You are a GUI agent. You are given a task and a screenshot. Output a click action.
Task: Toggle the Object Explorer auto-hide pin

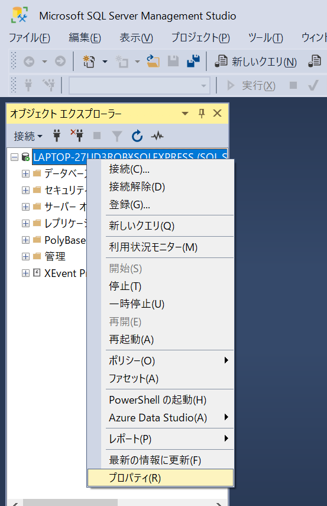click(x=202, y=113)
